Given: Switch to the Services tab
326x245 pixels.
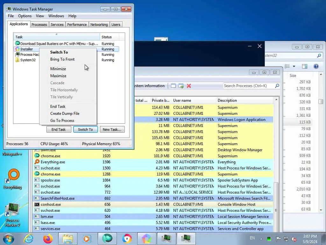Looking at the screenshot, I should click(57, 25).
